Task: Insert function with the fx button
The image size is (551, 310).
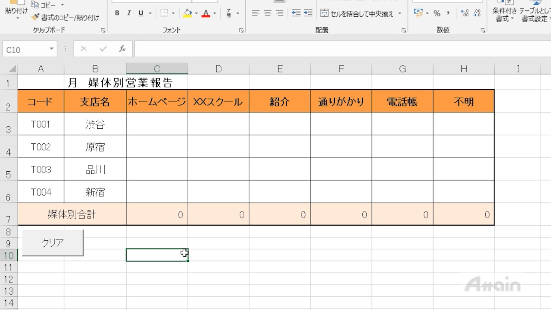Action: coord(123,49)
